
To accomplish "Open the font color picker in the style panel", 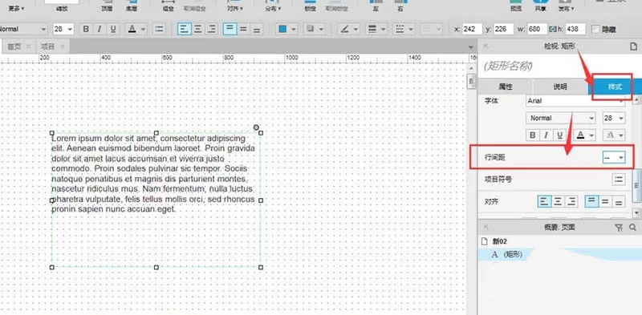I will tap(584, 135).
